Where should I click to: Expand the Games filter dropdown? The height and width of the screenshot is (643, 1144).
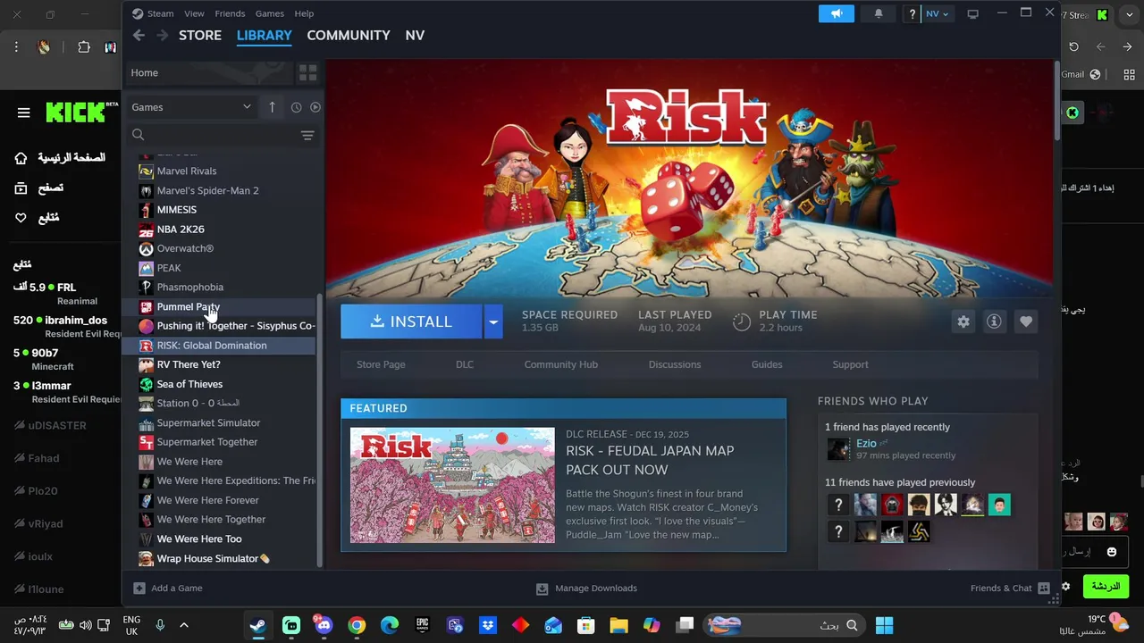point(191,107)
